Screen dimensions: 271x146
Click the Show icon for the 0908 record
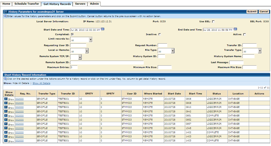tap(6, 103)
